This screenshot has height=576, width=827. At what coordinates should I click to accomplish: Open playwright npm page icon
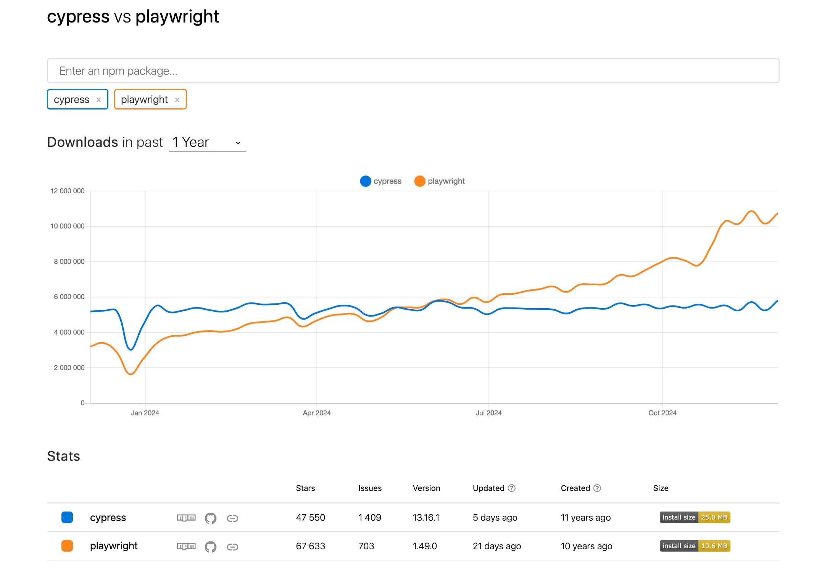click(x=186, y=546)
